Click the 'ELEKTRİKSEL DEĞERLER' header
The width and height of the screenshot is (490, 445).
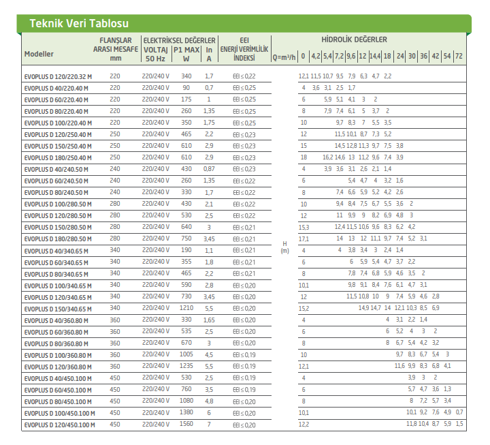pos(179,40)
